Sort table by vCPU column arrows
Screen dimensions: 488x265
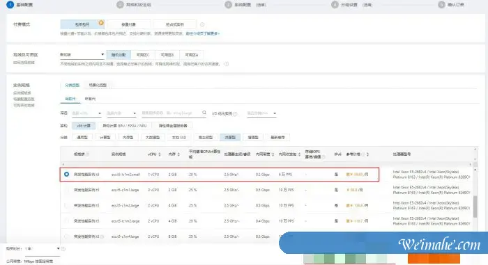pos(160,154)
